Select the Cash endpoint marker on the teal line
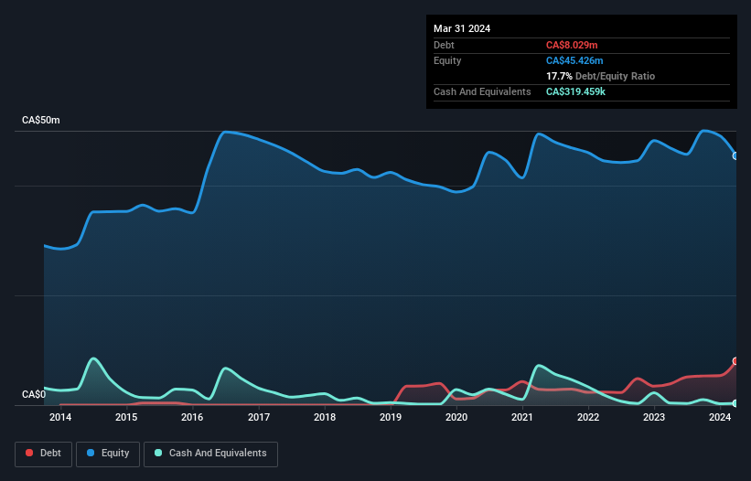Screen dimensions: 751x481 735,403
